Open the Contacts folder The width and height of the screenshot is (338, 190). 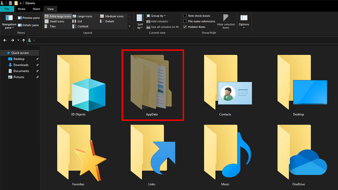[x=228, y=85]
